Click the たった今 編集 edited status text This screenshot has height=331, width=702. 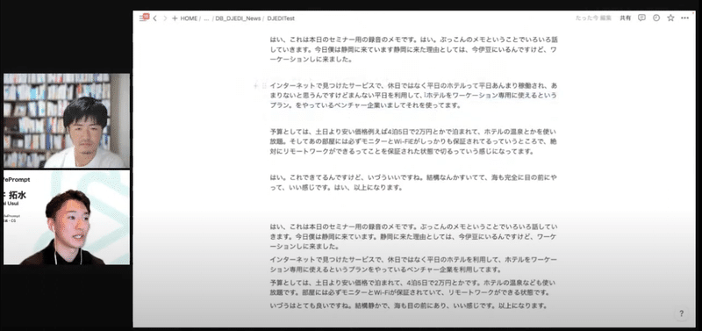(x=593, y=18)
